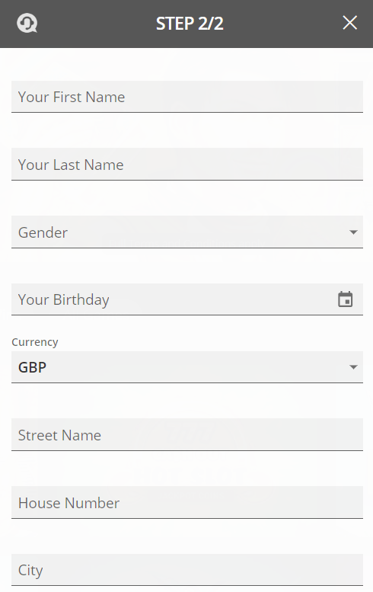Click the chat-bubble logo icon in the header

27,23
